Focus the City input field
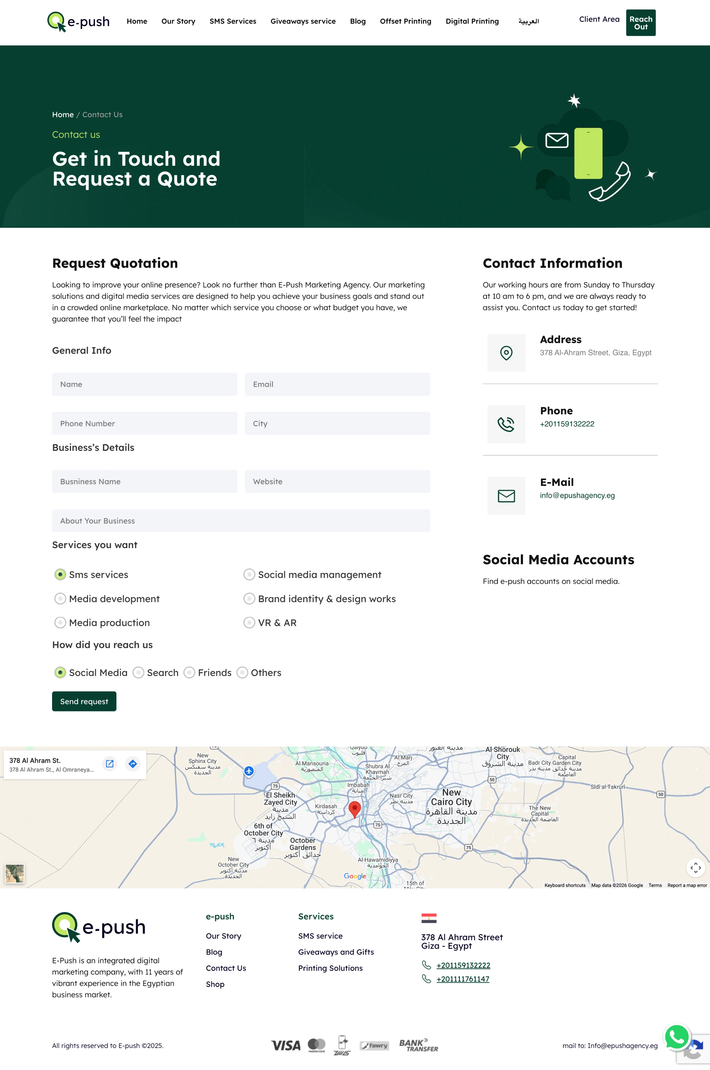The height and width of the screenshot is (1070, 710). [337, 423]
